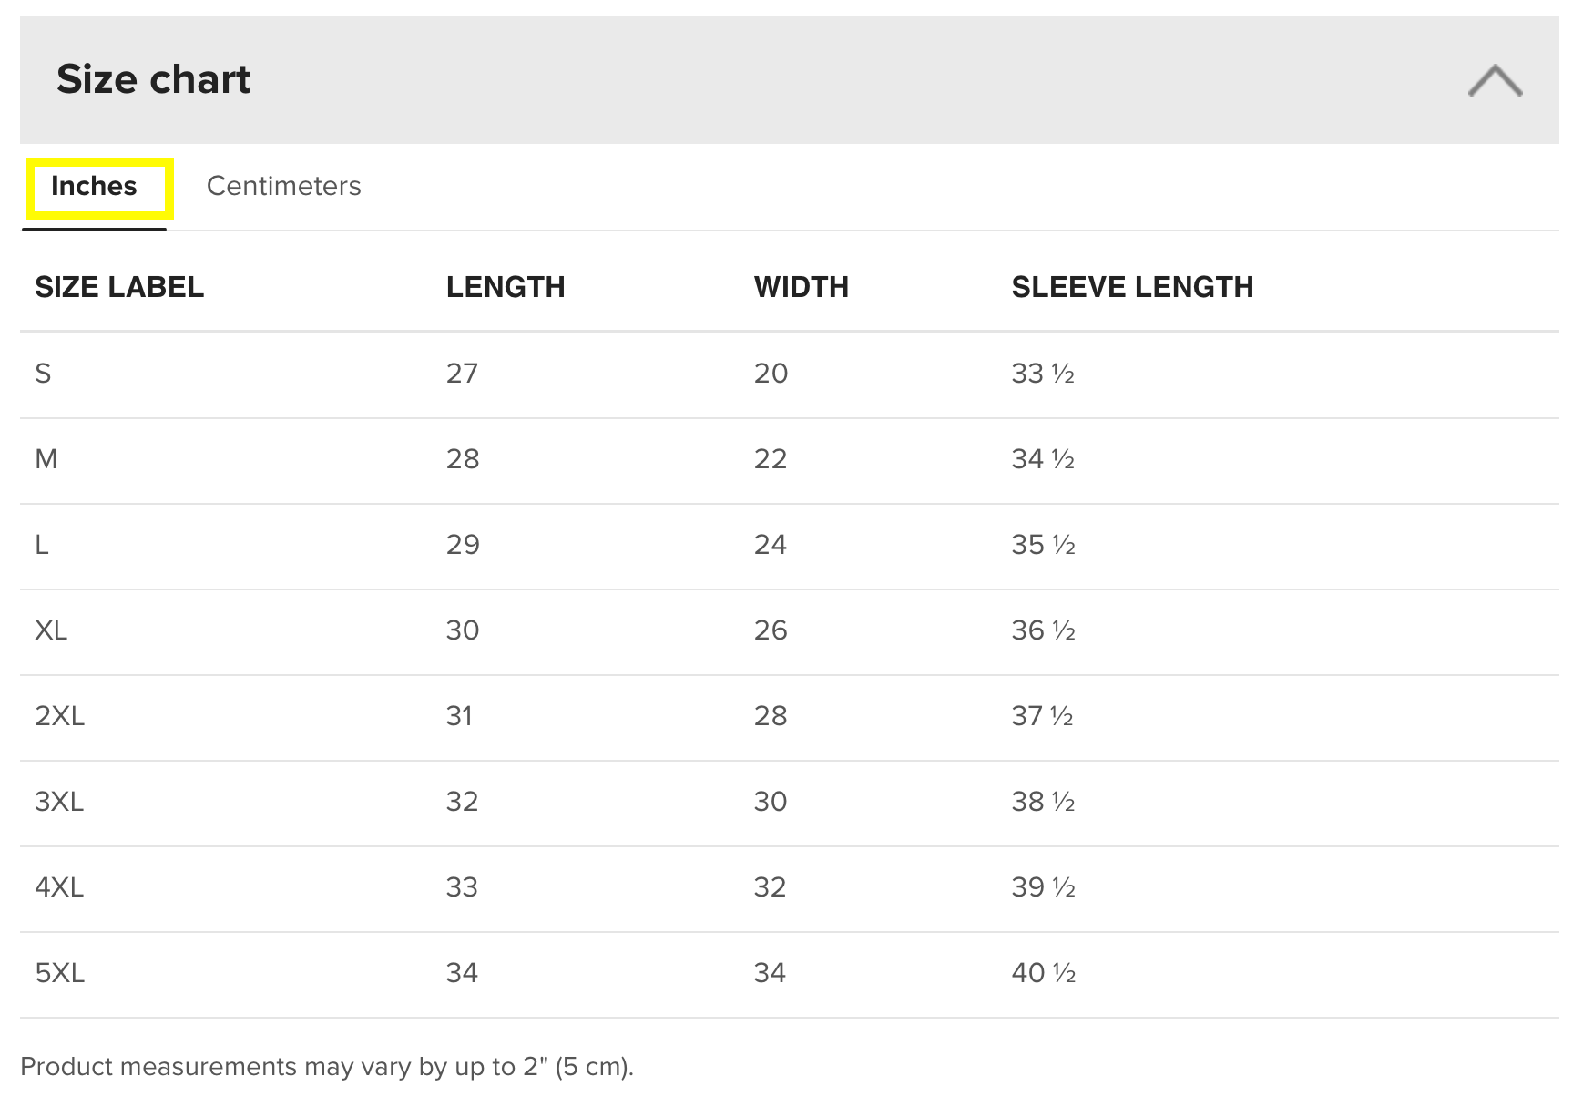Click the WIDTH column header
1583x1117 pixels.
pos(801,287)
